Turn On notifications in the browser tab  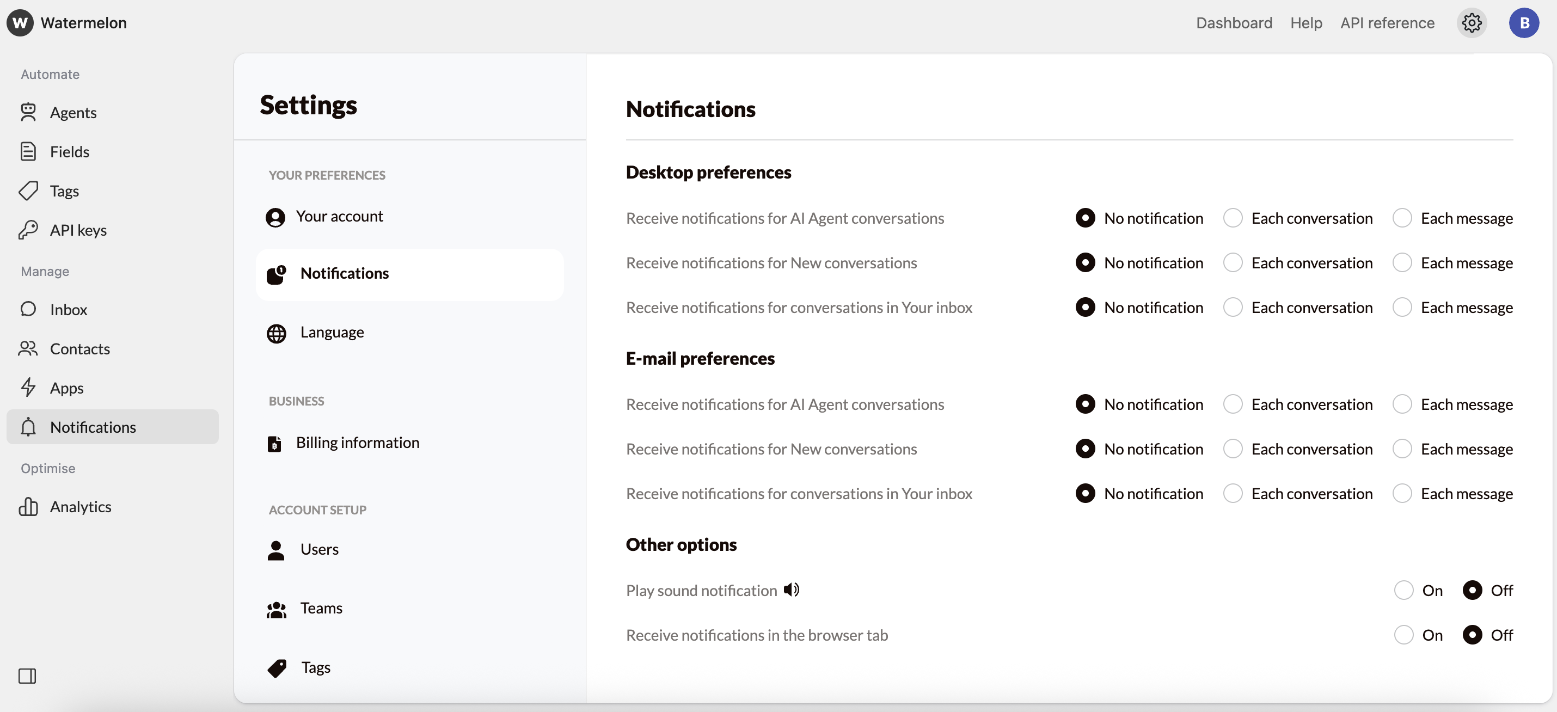[1403, 635]
